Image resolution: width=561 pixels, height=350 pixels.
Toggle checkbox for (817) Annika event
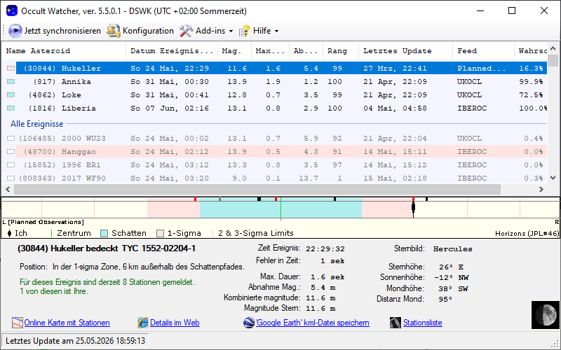point(11,82)
